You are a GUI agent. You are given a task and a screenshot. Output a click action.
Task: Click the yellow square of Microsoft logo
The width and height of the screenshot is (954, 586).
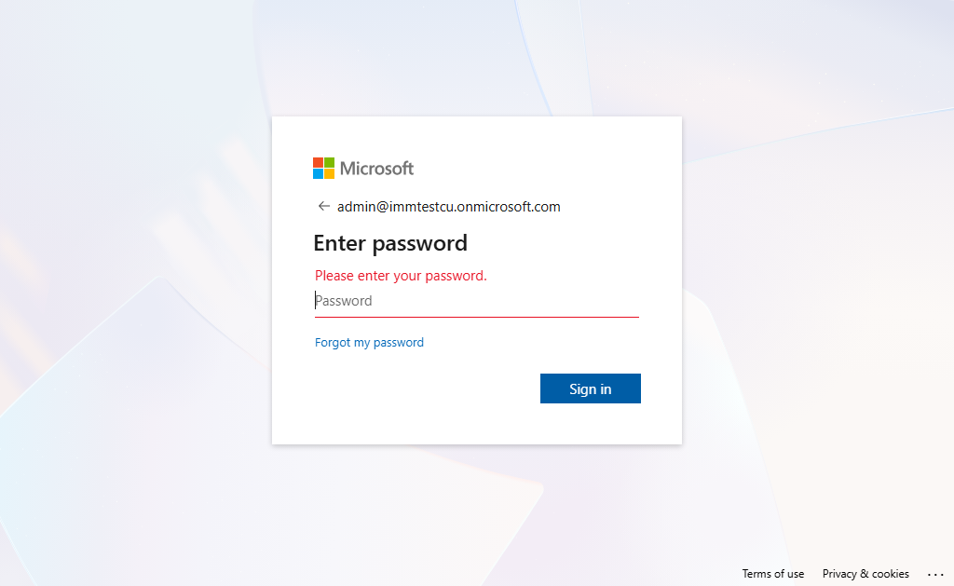(x=330, y=173)
